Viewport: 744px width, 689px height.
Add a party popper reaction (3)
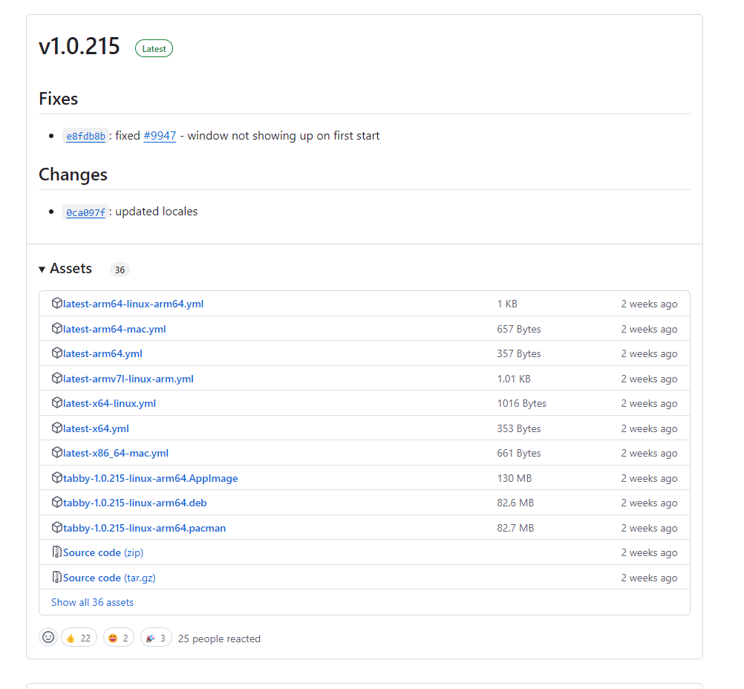click(156, 639)
